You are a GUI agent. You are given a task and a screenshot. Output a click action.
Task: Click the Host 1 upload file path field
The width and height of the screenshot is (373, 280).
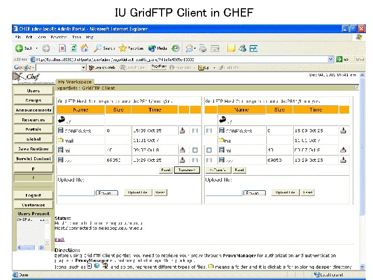(x=76, y=192)
